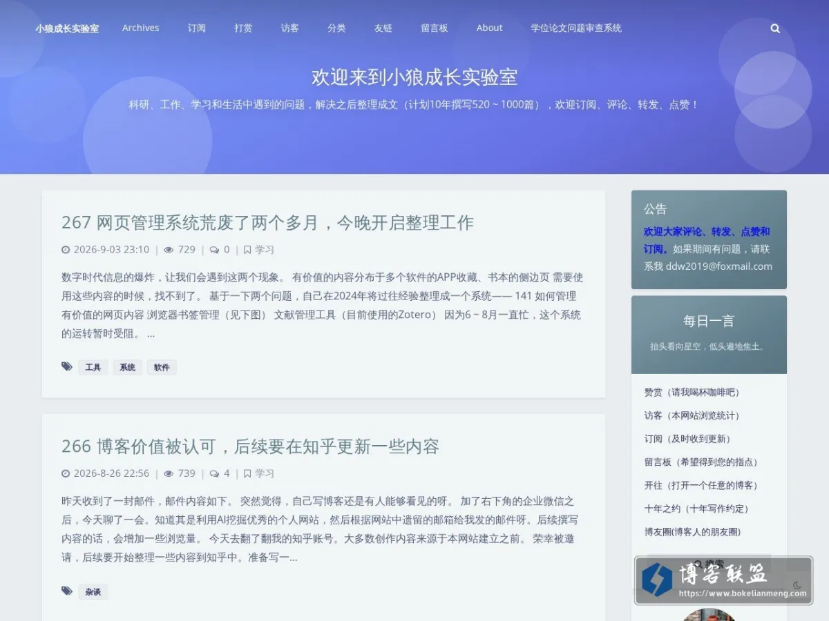Click the excerpt text of post 267
The image size is (829, 621).
[x=323, y=306]
